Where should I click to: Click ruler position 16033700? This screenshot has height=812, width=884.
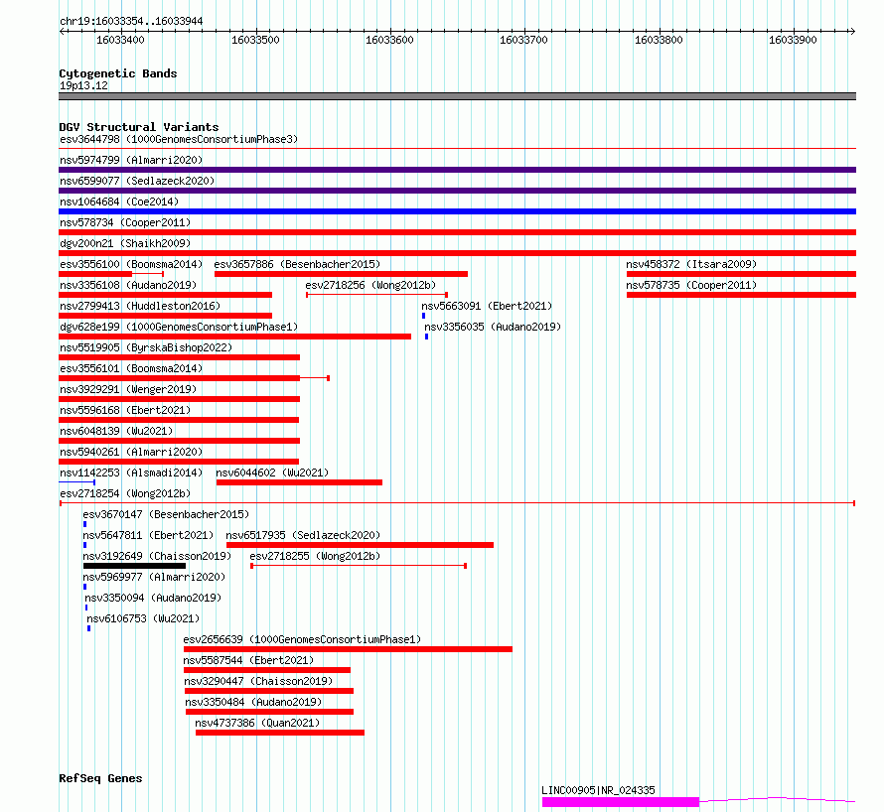[523, 40]
